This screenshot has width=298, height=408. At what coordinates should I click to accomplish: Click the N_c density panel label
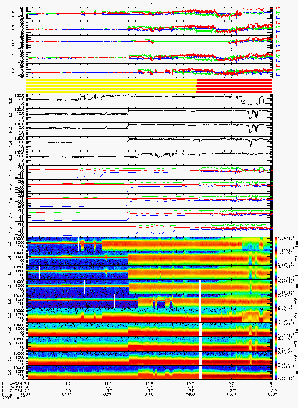pyautogui.click(x=11, y=129)
